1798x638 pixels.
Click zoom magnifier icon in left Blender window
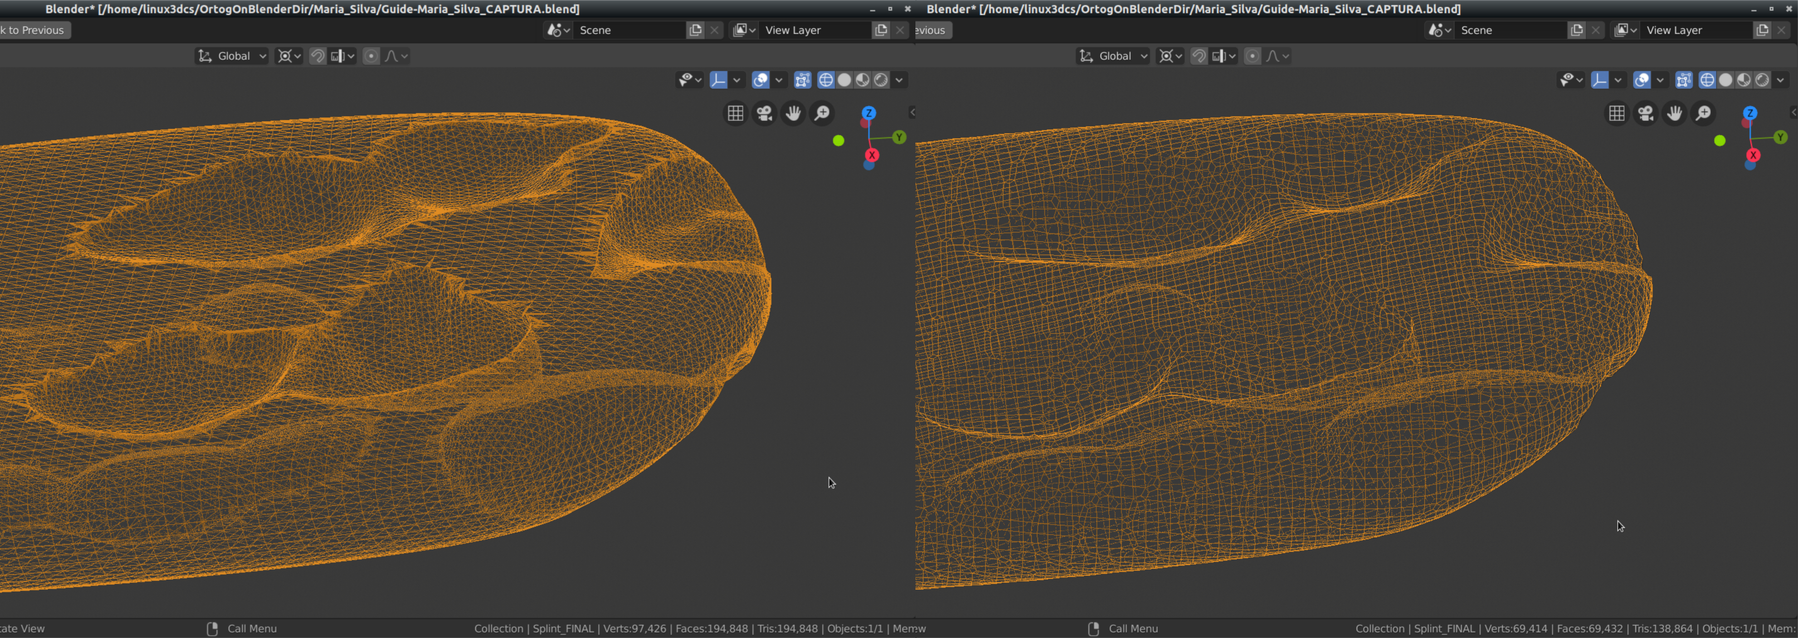tap(822, 113)
